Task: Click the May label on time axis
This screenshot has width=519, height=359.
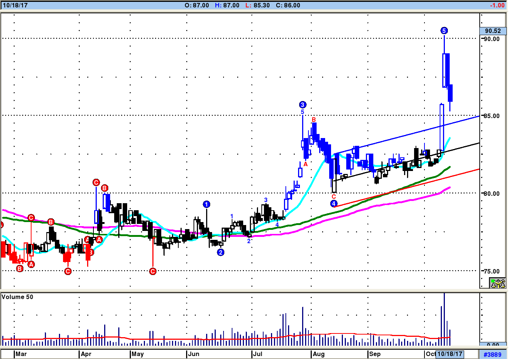Action: (138, 354)
